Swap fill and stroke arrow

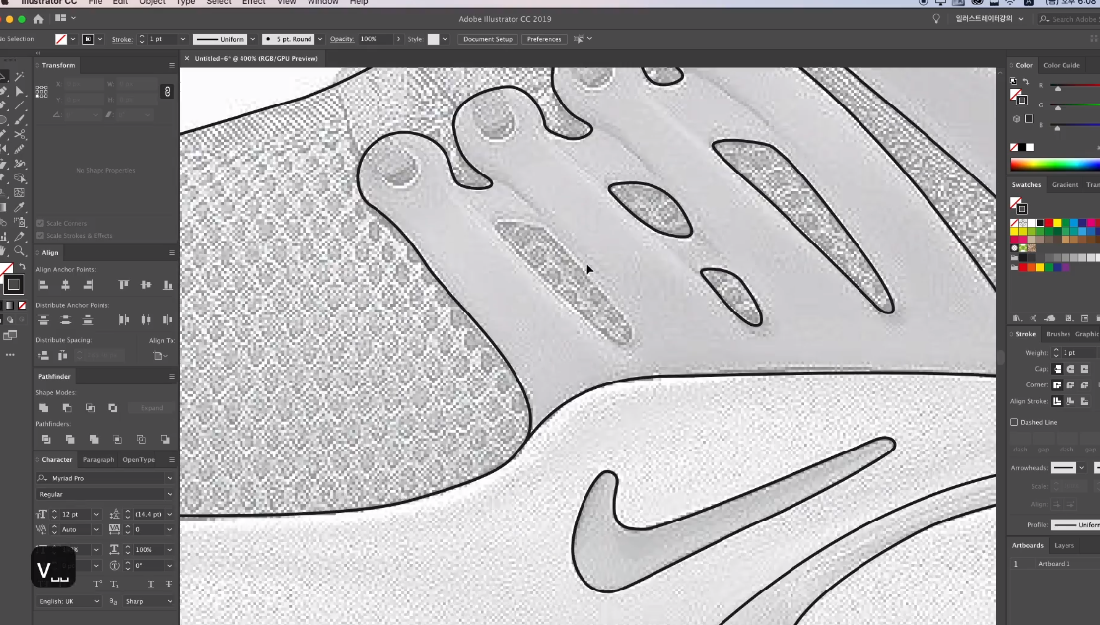(22, 267)
